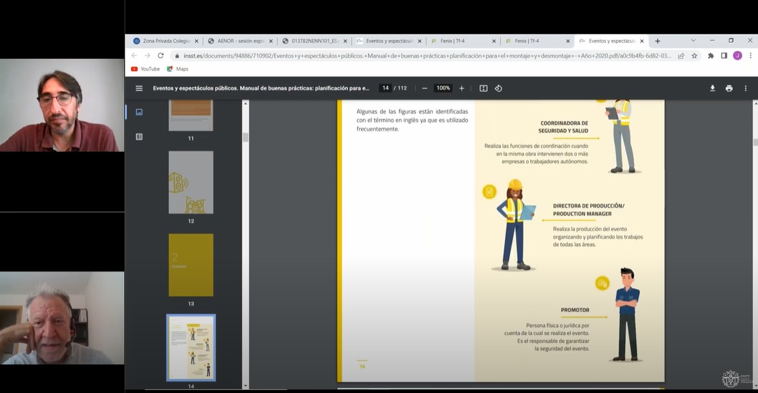Download the PDF document
Viewport: 758px width, 393px height.
point(712,88)
